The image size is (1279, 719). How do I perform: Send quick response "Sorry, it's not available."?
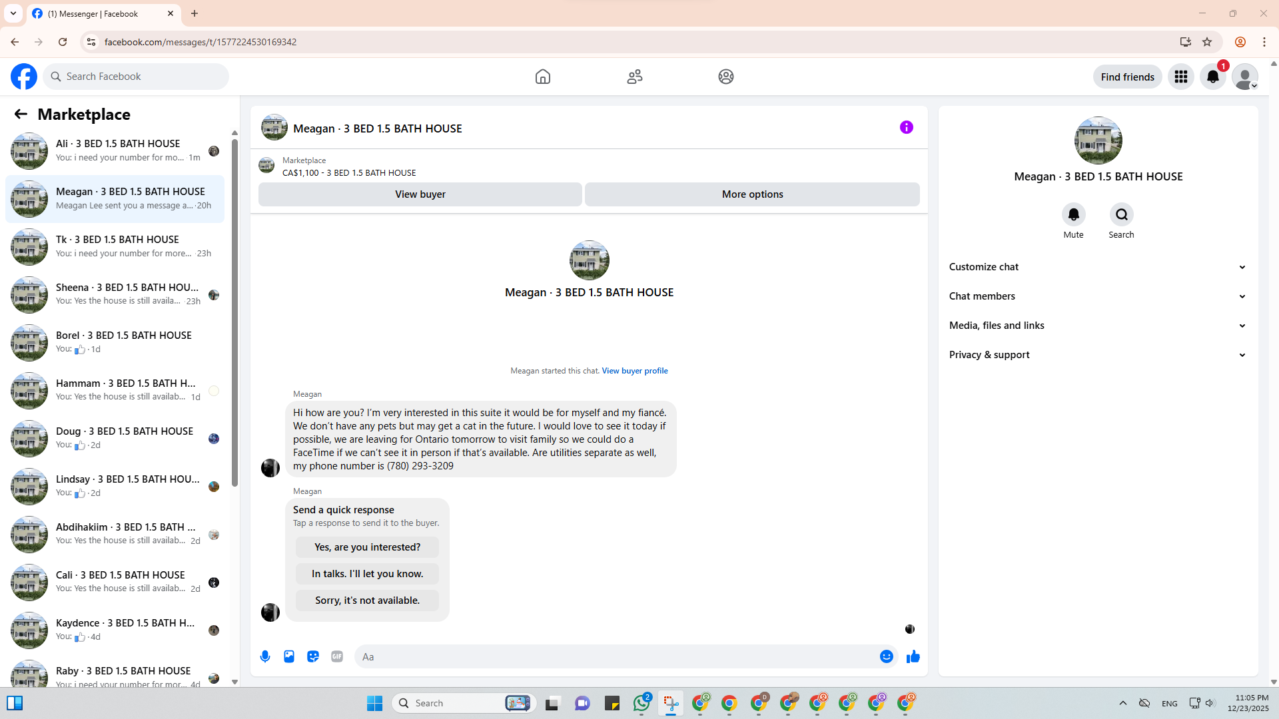[x=367, y=600]
